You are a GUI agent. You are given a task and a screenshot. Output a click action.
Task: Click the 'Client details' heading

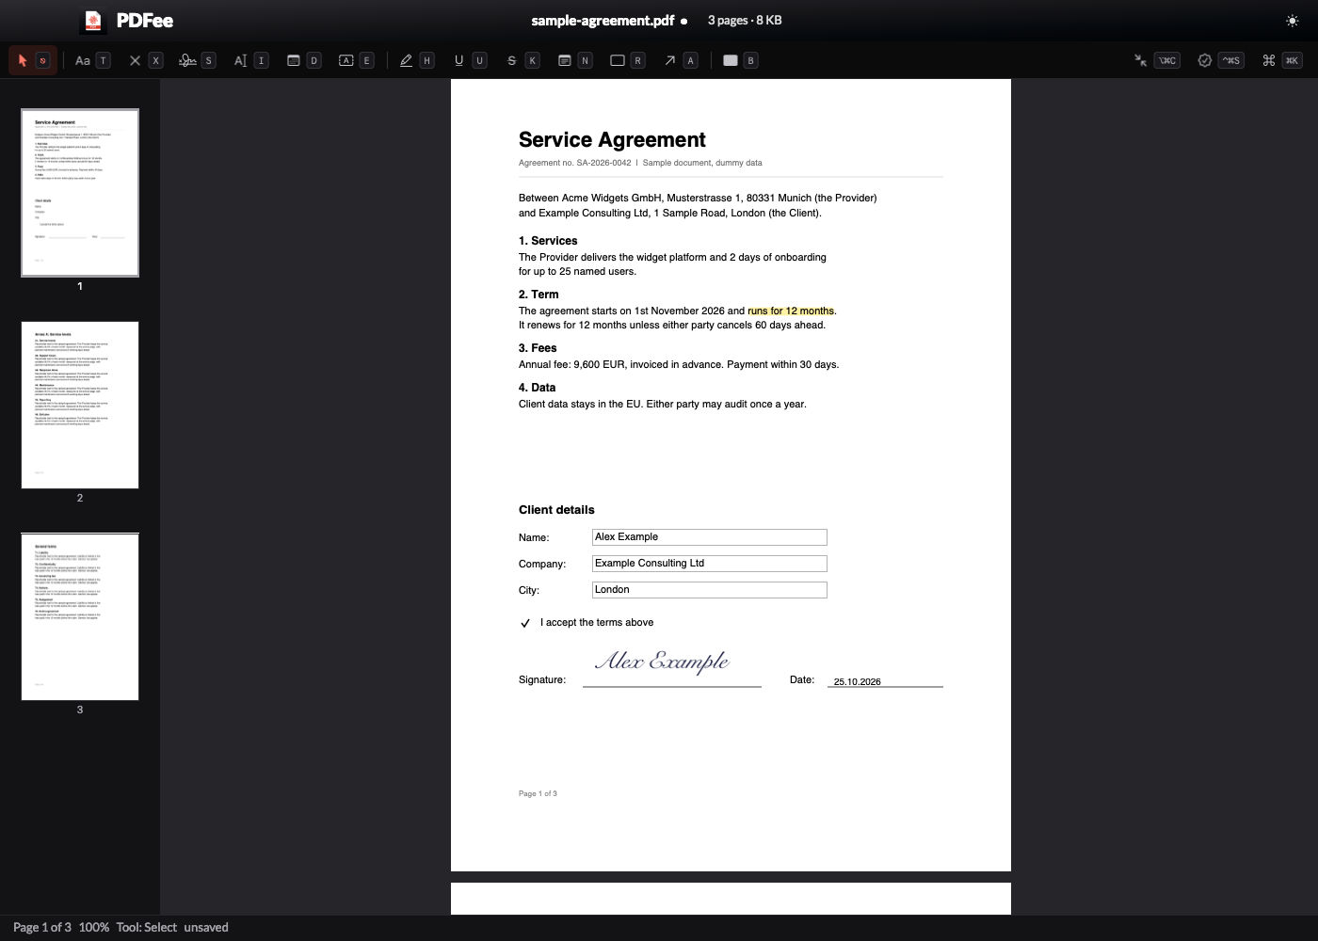point(556,510)
